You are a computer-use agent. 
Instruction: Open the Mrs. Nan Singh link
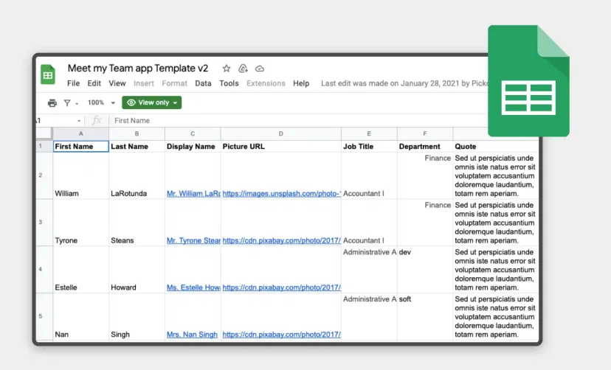click(192, 335)
